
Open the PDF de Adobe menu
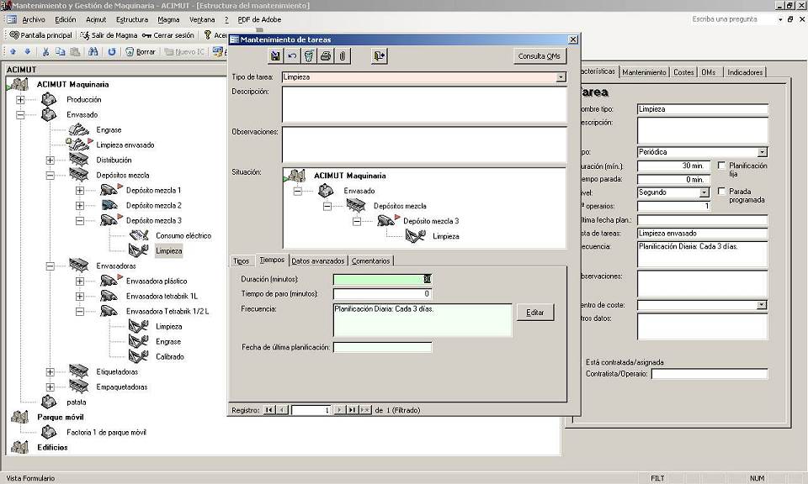tap(259, 19)
